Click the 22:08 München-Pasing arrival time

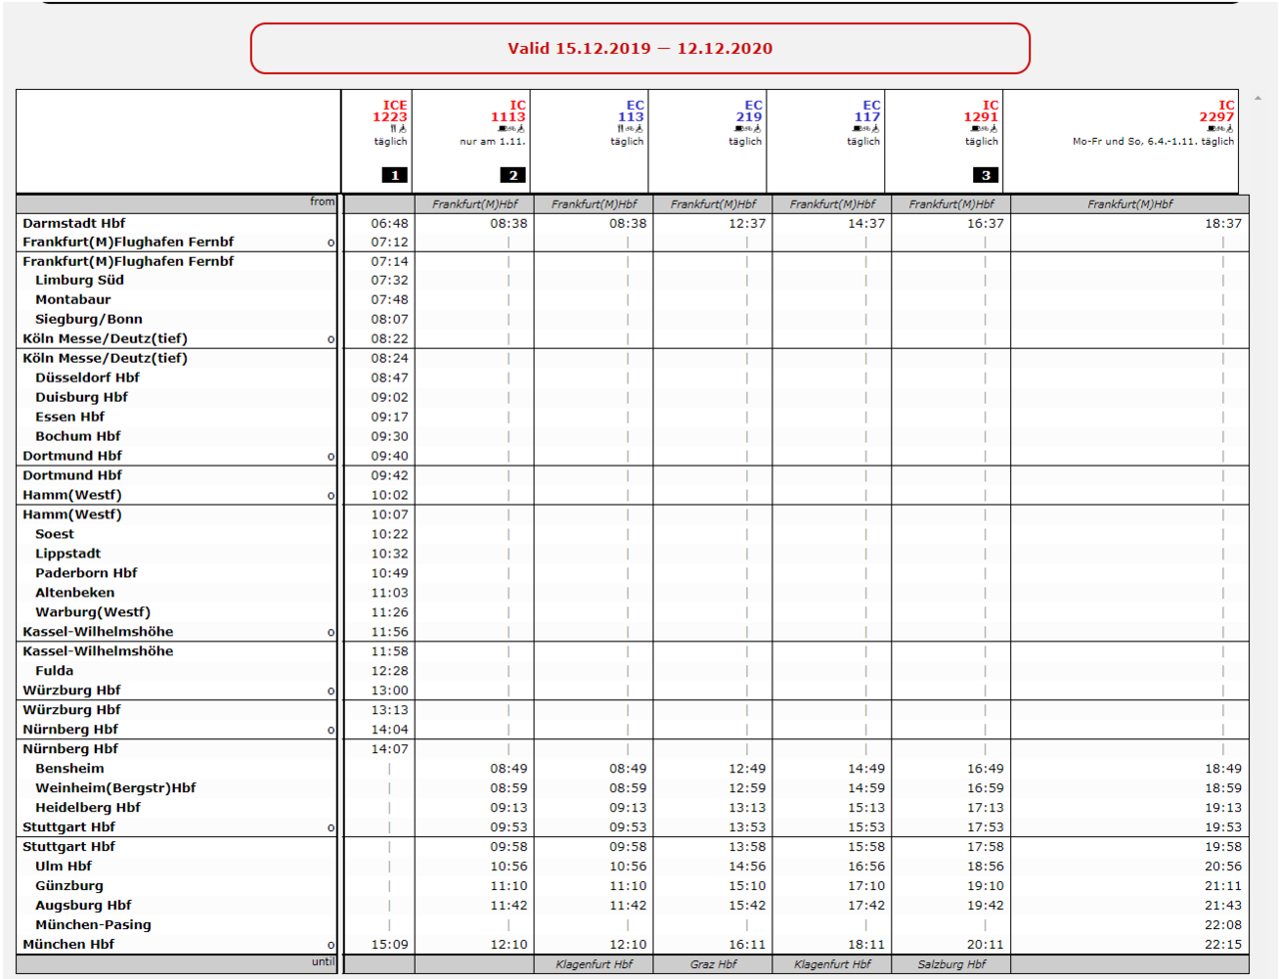[x=1222, y=925]
